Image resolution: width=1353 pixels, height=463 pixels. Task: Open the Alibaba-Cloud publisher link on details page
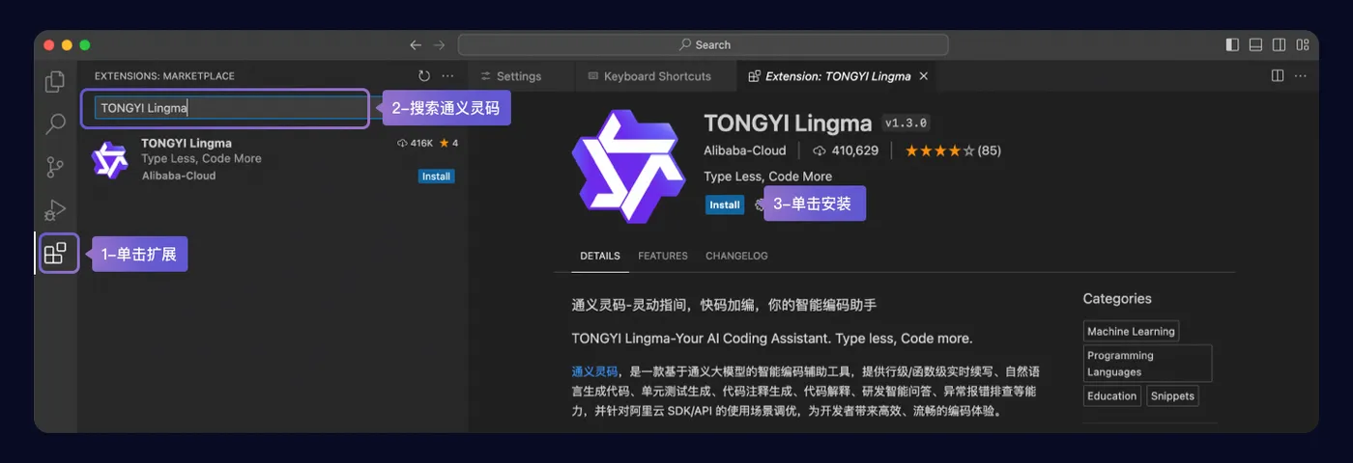tap(745, 150)
